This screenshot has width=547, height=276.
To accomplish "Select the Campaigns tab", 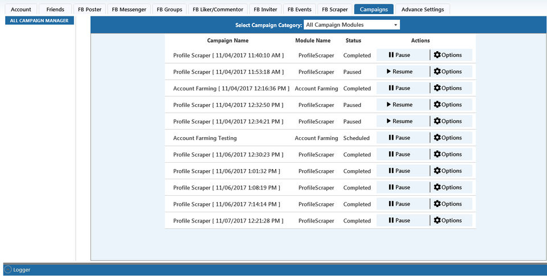I will click(374, 10).
